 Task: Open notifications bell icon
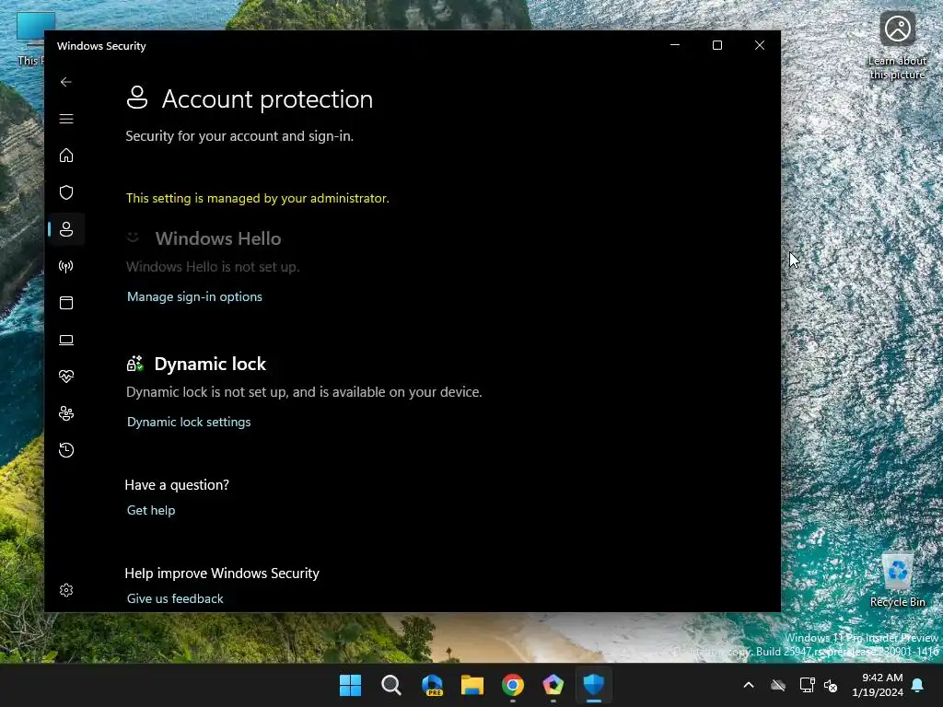point(918,685)
